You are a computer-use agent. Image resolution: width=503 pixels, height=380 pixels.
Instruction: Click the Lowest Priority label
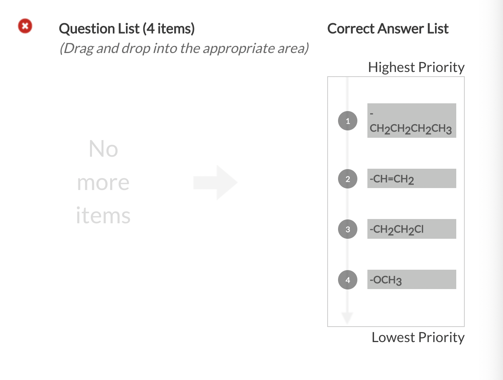(418, 337)
